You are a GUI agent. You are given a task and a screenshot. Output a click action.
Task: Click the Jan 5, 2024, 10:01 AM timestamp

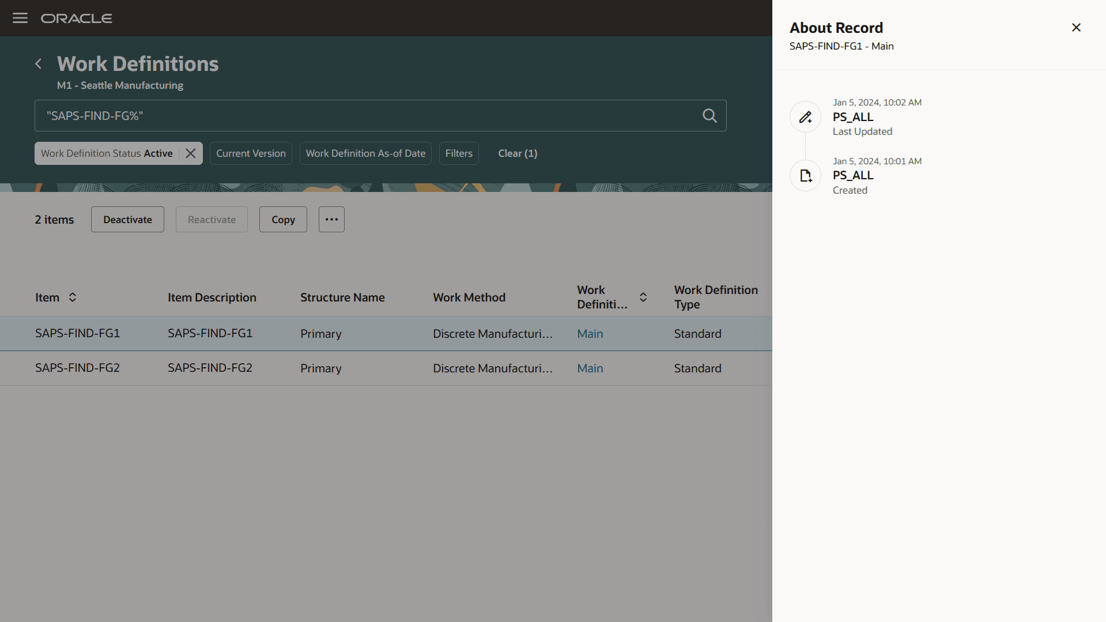pyautogui.click(x=877, y=161)
